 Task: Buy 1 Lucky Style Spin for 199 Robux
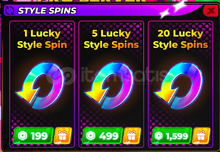point(33,136)
